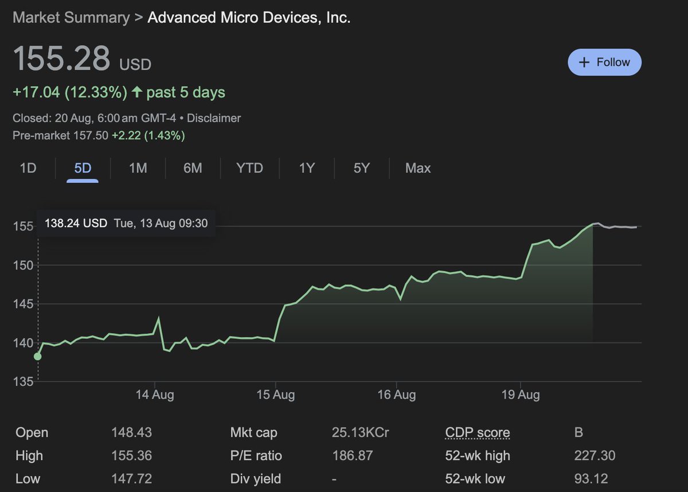Click the 150 y-axis label
The image size is (688, 492).
click(x=22, y=265)
